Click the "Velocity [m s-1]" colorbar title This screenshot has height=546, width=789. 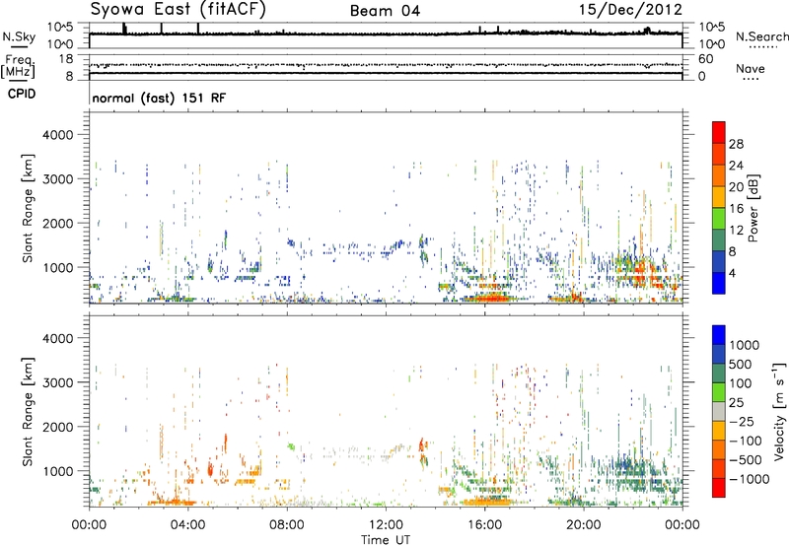779,411
